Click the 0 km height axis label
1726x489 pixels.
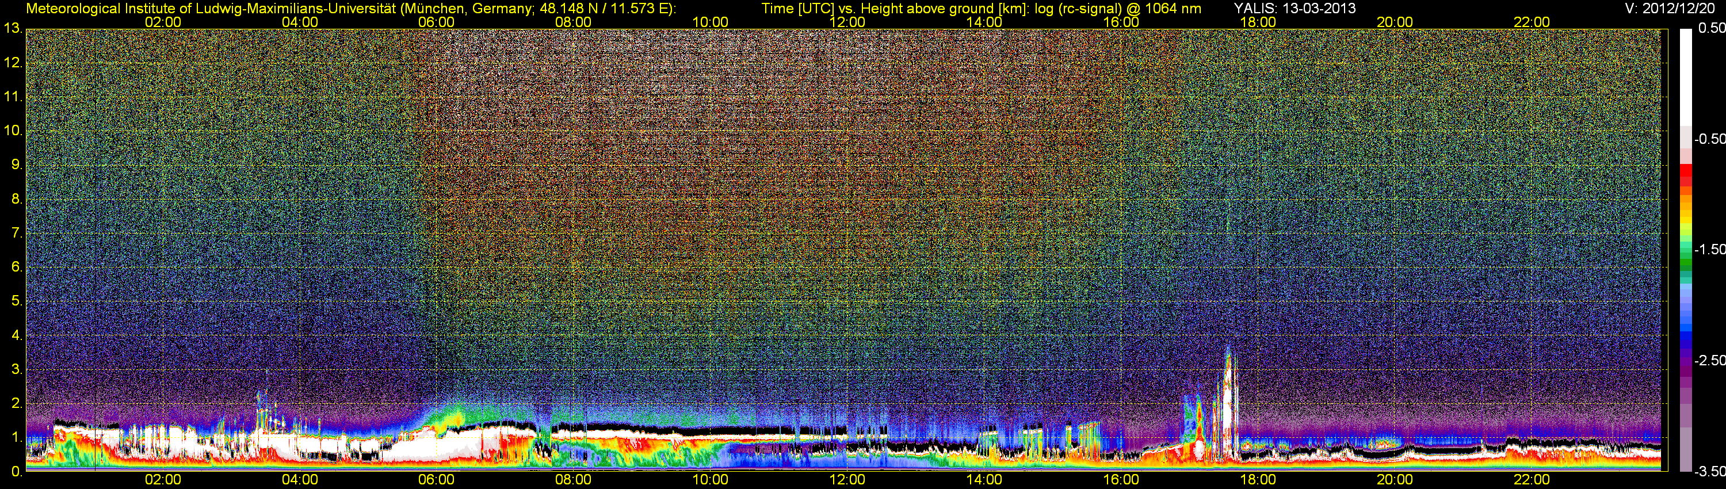point(16,472)
